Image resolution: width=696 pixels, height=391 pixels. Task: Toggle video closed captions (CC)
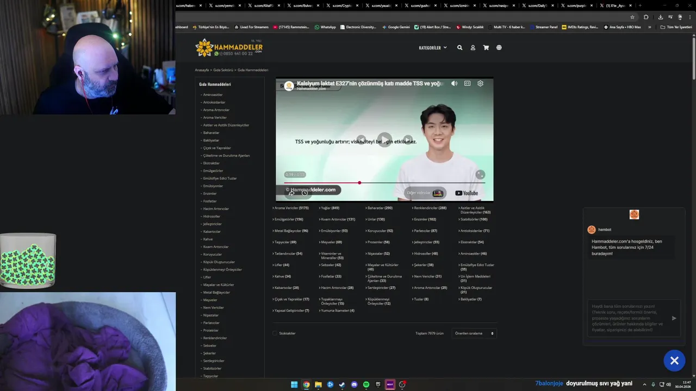(467, 84)
